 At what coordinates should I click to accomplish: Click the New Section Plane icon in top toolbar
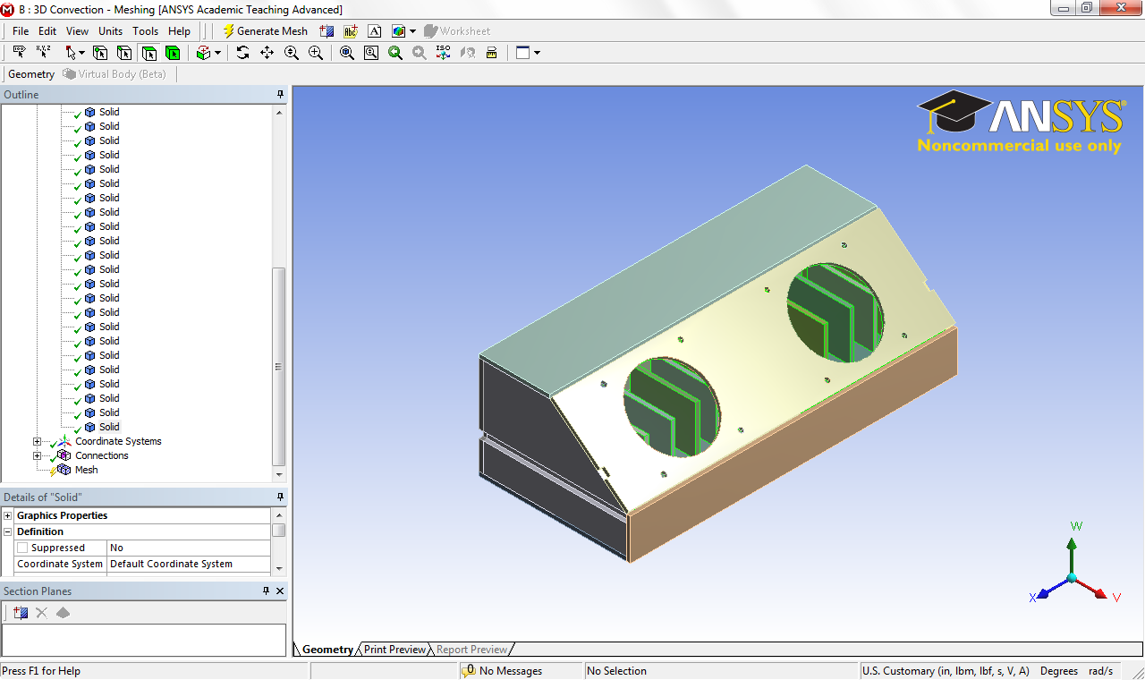point(327,30)
